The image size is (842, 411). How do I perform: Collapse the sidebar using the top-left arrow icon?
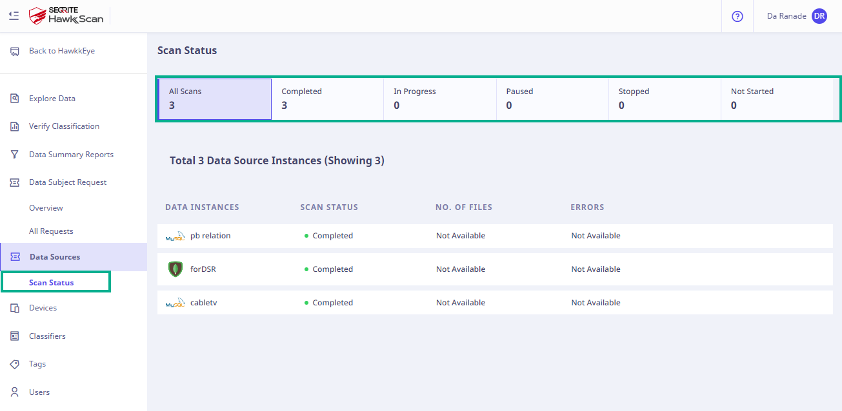(x=14, y=15)
